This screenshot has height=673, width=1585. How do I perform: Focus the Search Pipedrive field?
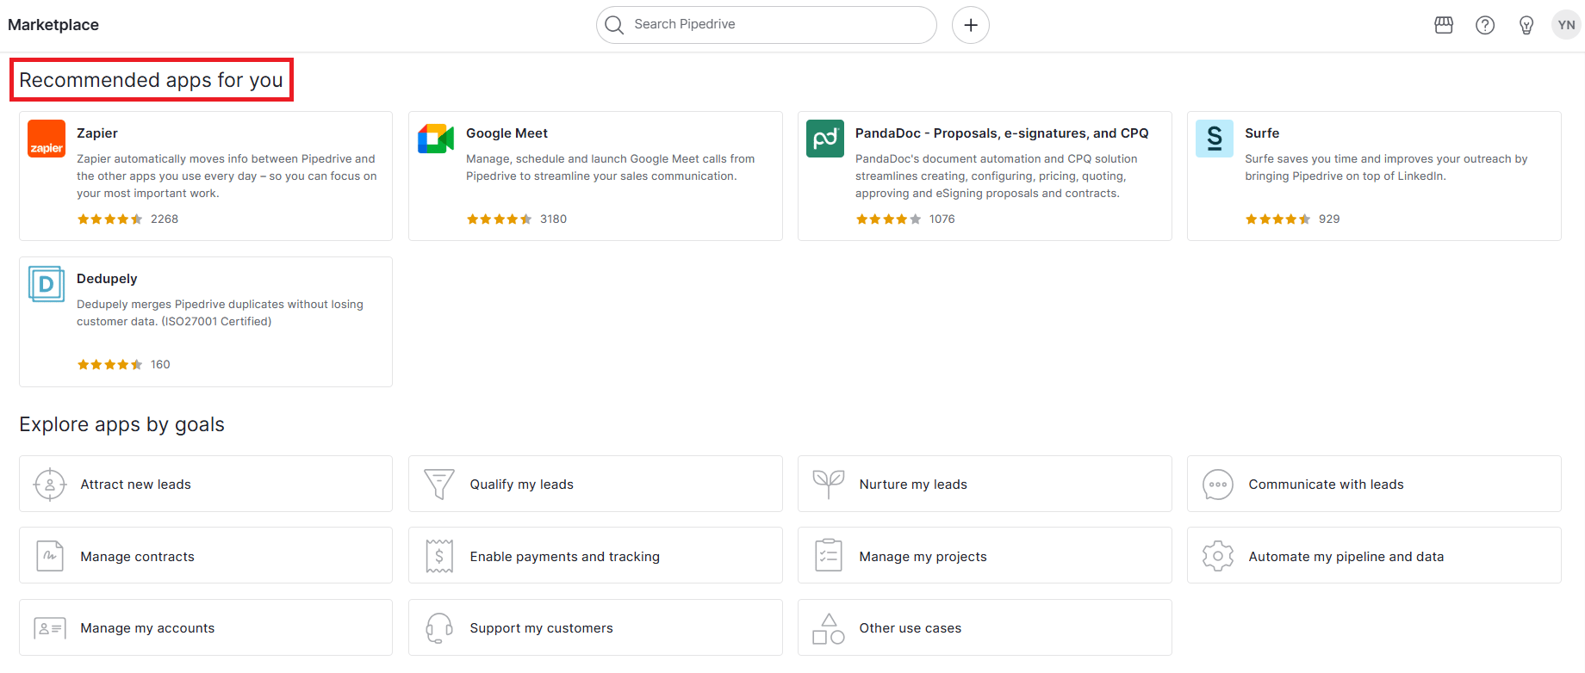pos(767,25)
